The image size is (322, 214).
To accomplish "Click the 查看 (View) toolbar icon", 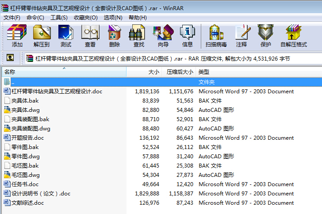I will click(x=90, y=32).
